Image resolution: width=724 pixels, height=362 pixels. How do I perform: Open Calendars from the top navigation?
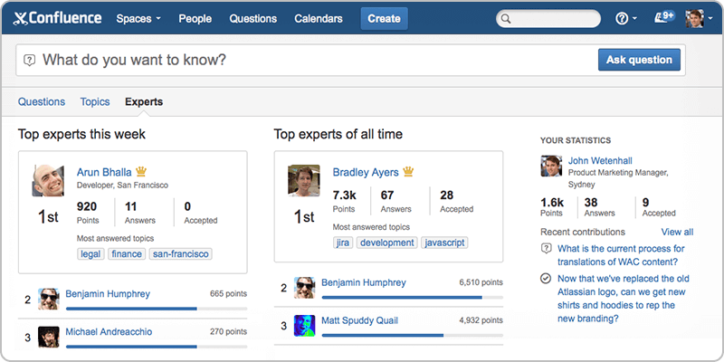(319, 19)
